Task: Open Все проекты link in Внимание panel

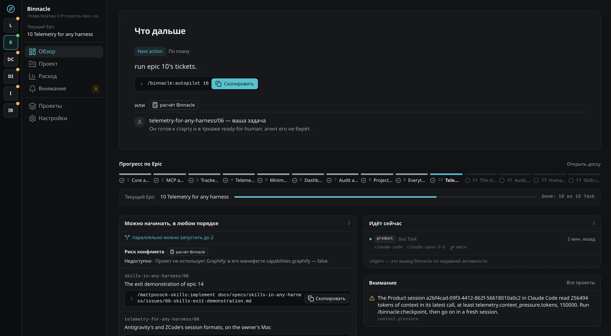Action: tap(581, 283)
